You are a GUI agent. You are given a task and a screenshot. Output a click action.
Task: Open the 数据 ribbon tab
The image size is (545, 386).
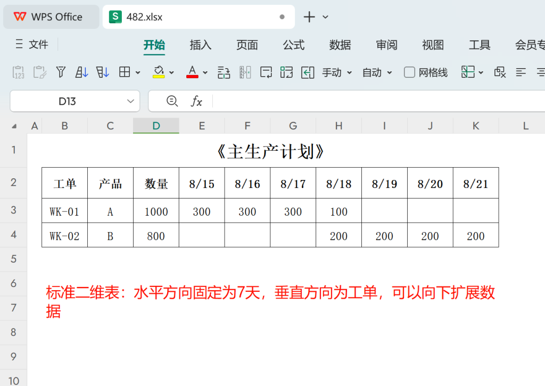[x=340, y=45]
